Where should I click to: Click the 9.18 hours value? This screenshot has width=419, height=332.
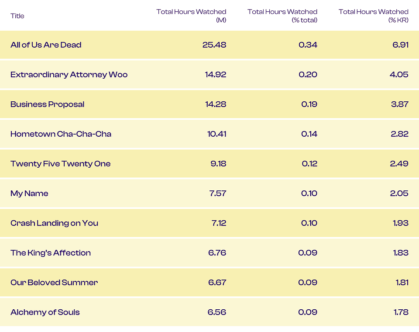(218, 163)
